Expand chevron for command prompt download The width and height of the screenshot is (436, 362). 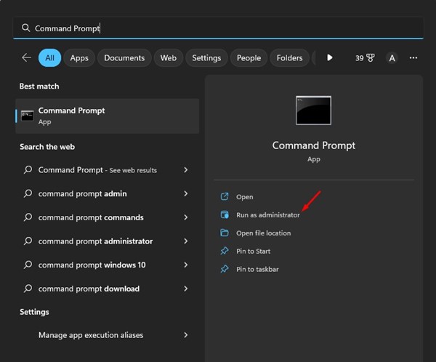click(x=186, y=289)
